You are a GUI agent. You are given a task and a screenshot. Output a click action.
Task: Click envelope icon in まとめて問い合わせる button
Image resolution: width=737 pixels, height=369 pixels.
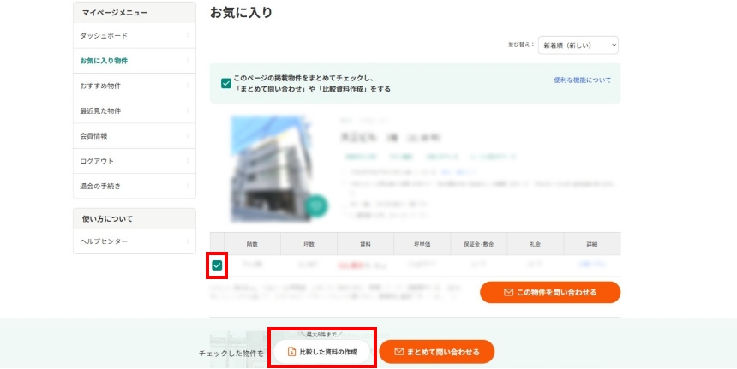pos(398,352)
